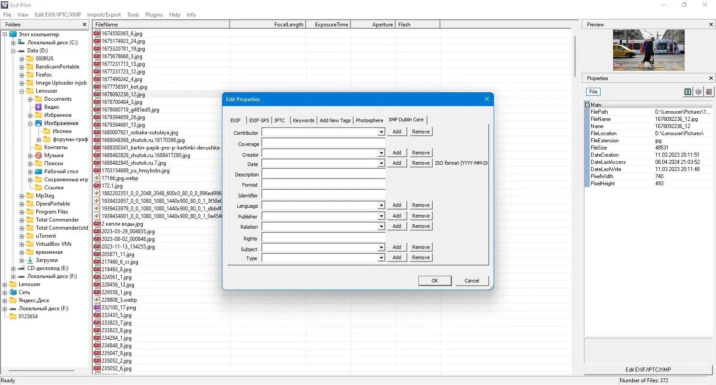716x385 pixels.
Task: Click the File button in Properties panel
Action: click(x=593, y=92)
